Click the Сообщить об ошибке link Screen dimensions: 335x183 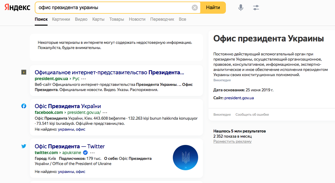tap(252, 114)
